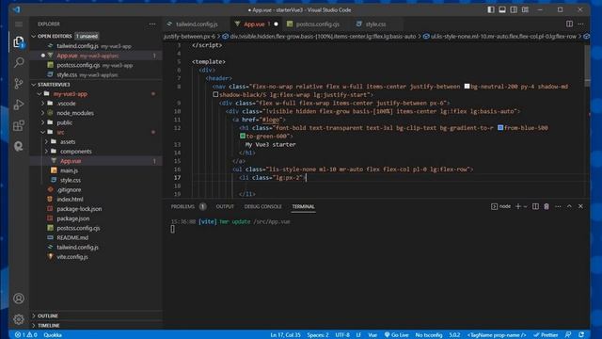Toggle Go Live server in status bar
The image size is (602, 339).
tap(396, 335)
